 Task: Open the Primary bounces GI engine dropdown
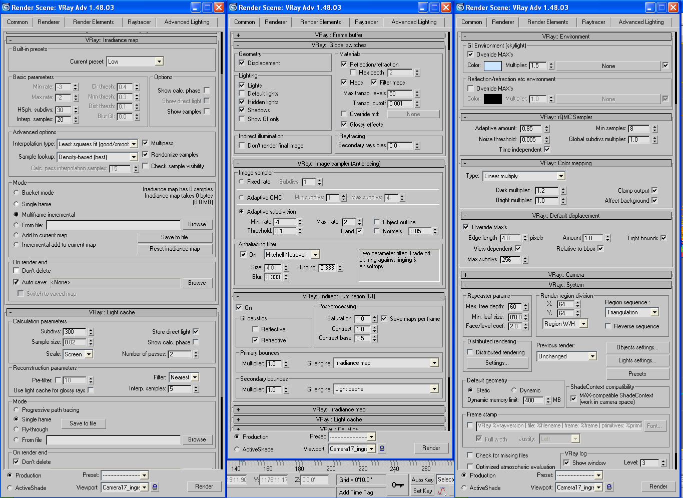(x=386, y=363)
